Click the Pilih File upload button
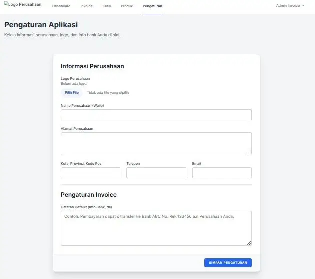The width and height of the screenshot is (315, 279). [72, 93]
